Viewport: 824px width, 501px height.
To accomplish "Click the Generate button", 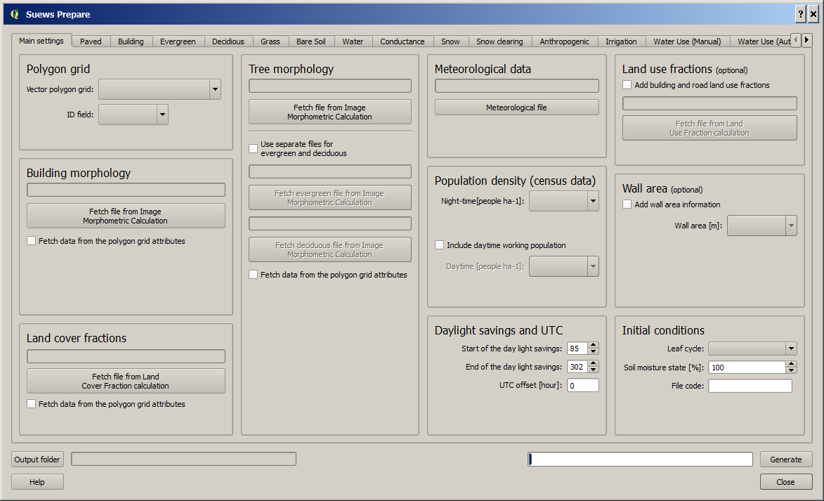I will [x=785, y=460].
